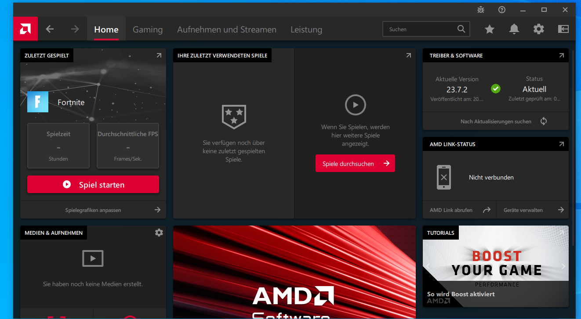Click the Spiel starten button
Screen dimensions: 581x319
(x=93, y=184)
